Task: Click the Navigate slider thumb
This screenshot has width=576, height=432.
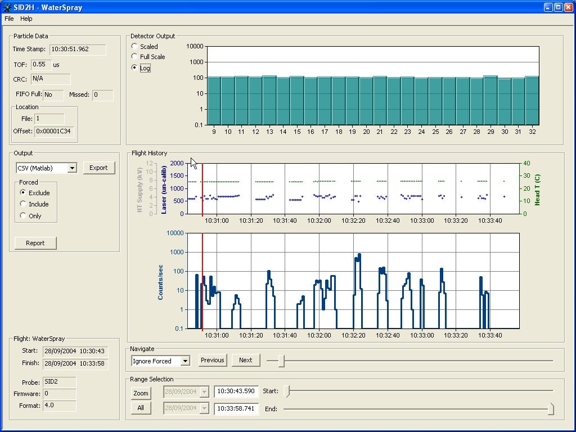Action: pos(281,361)
